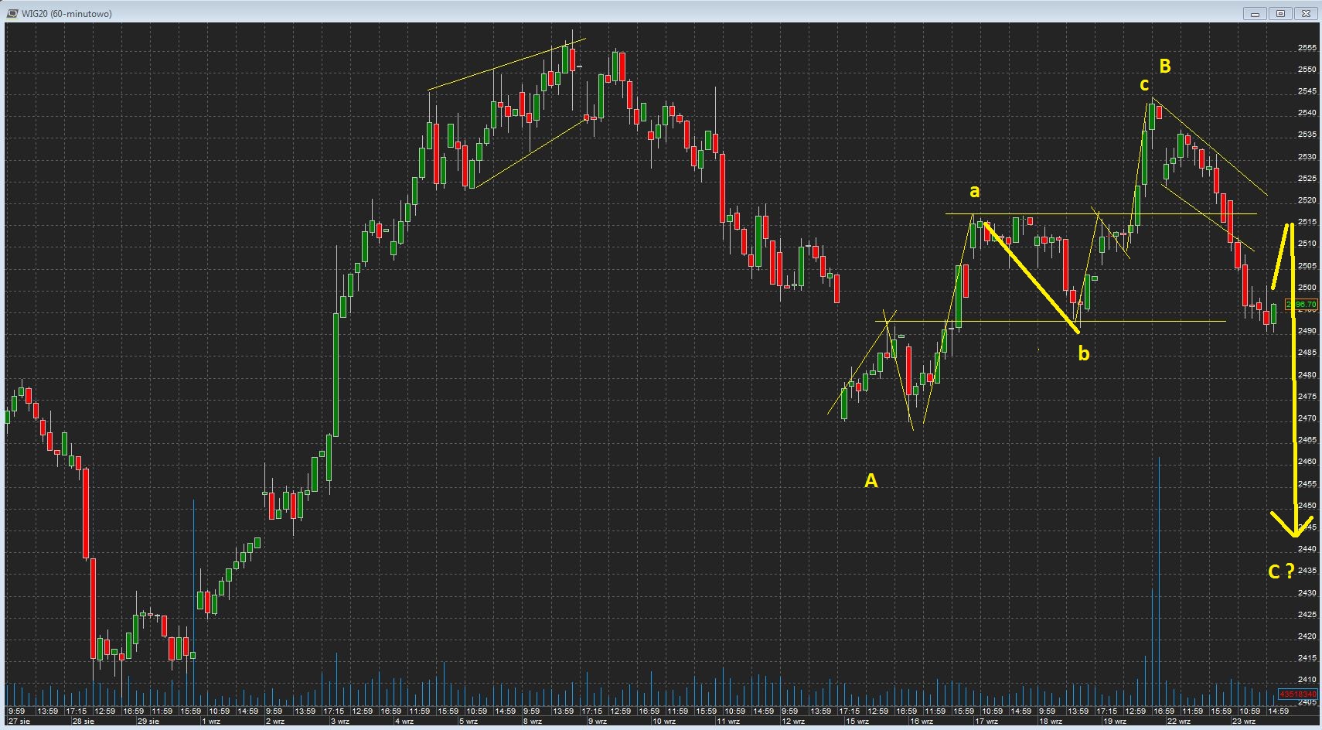Viewport: 1322px width, 730px height.
Task: Click the "28 sie" date label
Action: pyautogui.click(x=83, y=721)
